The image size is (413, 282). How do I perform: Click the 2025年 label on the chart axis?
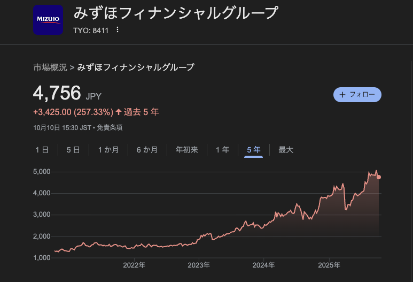point(329,265)
